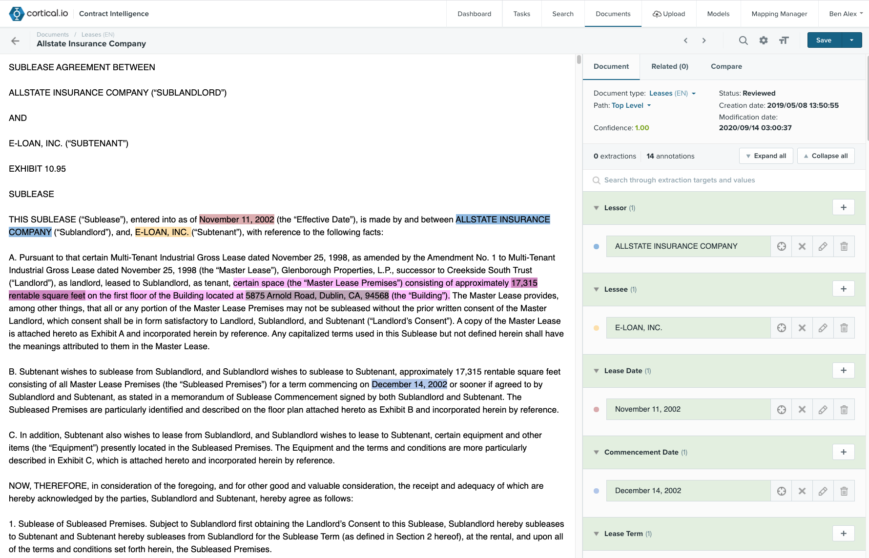Delete the December 14, 2002 value
The width and height of the screenshot is (869, 558).
point(844,491)
